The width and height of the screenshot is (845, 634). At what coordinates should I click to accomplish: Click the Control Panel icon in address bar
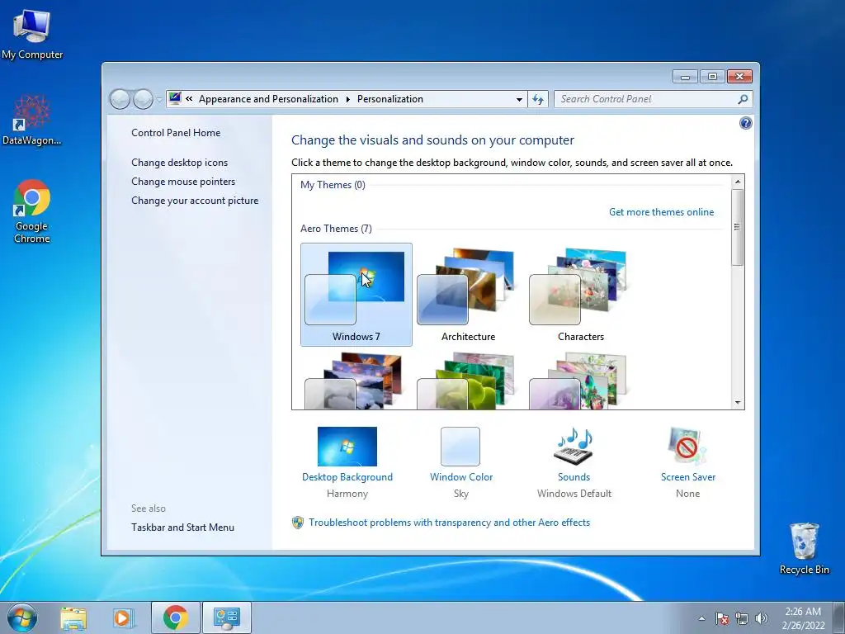175,98
